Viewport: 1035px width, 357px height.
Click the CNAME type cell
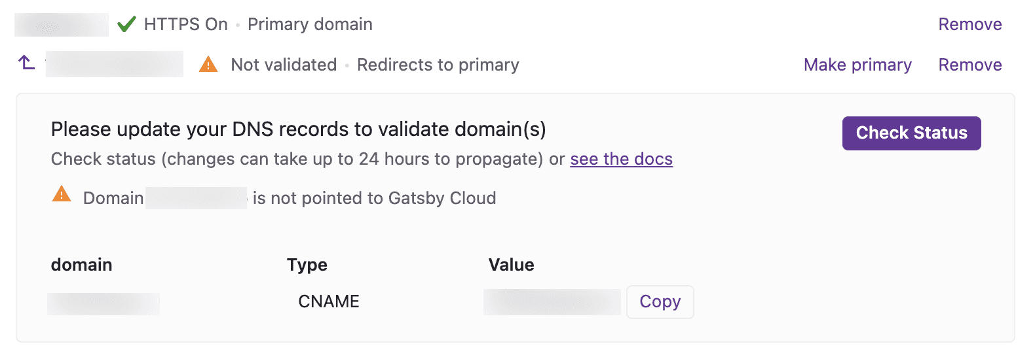tap(329, 301)
